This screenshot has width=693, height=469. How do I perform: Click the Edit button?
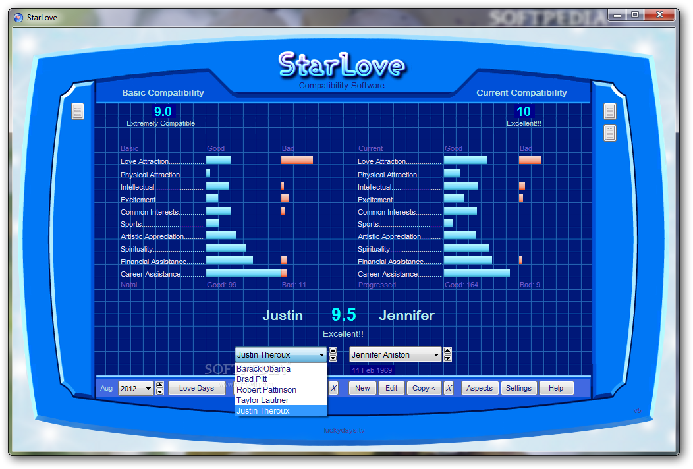391,388
